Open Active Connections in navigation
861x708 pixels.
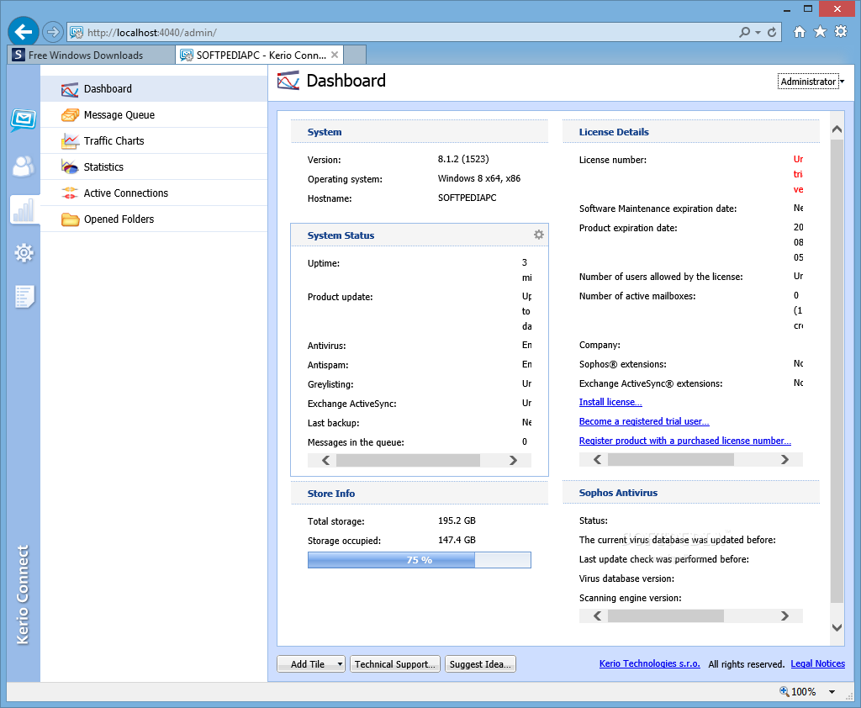tap(154, 193)
